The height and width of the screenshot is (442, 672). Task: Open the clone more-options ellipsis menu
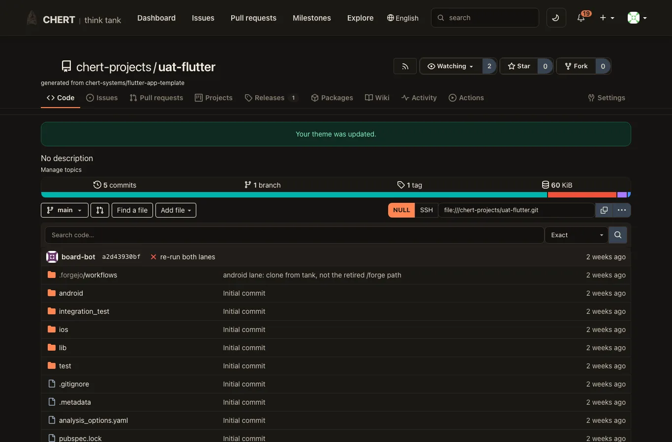tap(622, 210)
